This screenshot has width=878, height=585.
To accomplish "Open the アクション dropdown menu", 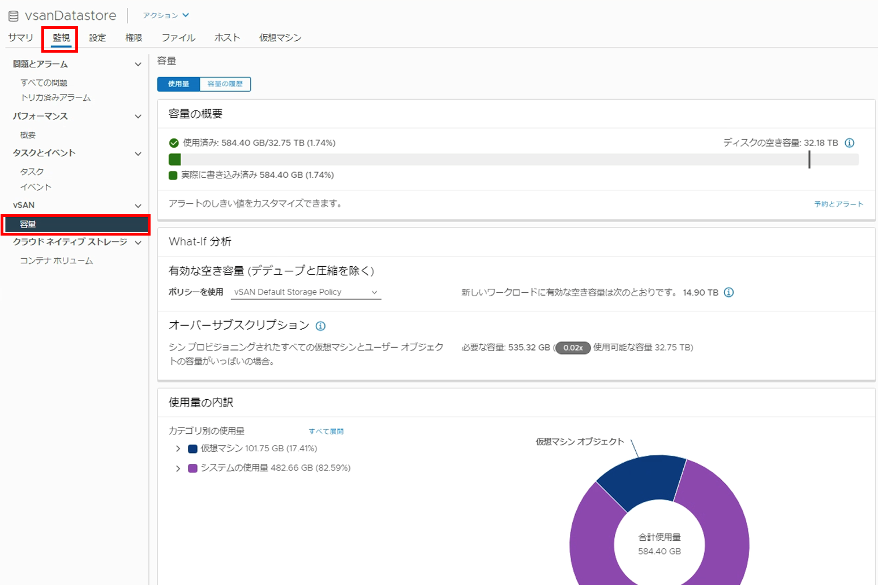I will tap(166, 15).
